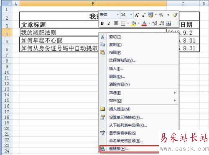Viewport: 209px width, 155px height.
Task: Center-align the cell text
Action: tap(116, 23)
